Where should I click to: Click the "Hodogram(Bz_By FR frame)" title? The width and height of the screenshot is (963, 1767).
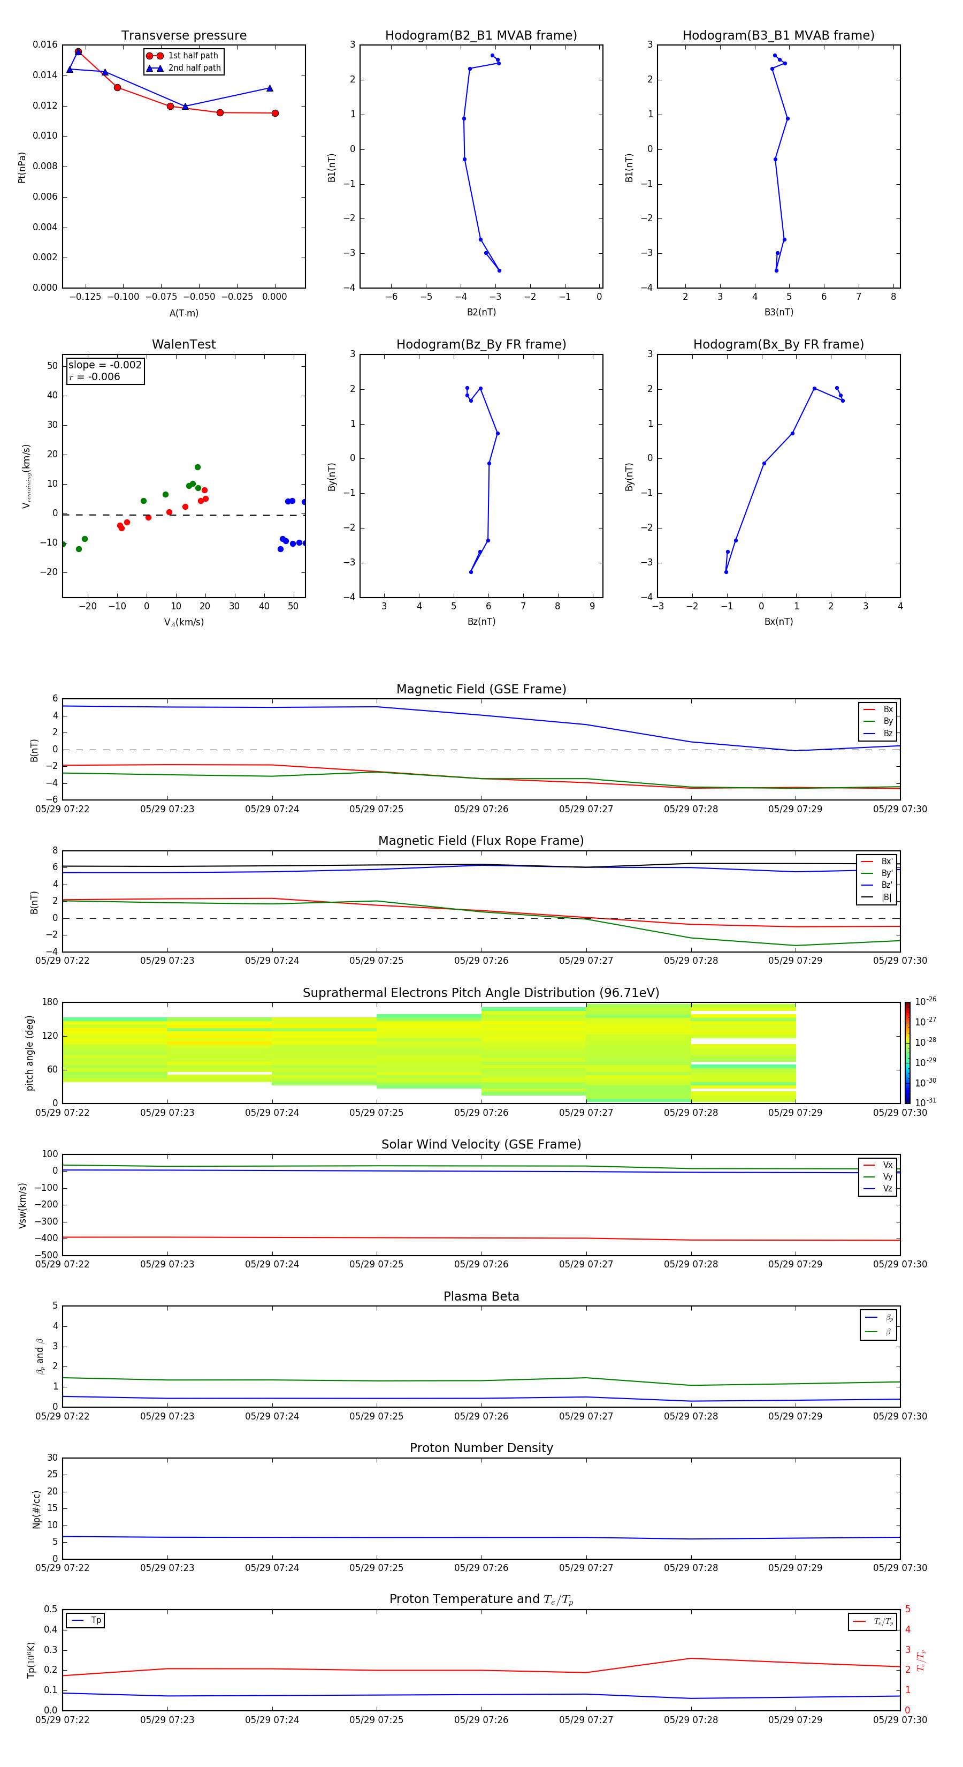coord(481,344)
